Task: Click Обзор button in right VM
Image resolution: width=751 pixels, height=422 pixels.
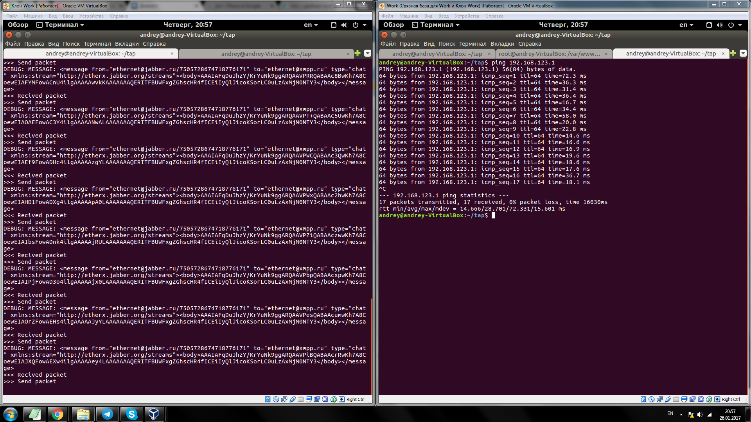Action: (x=393, y=25)
